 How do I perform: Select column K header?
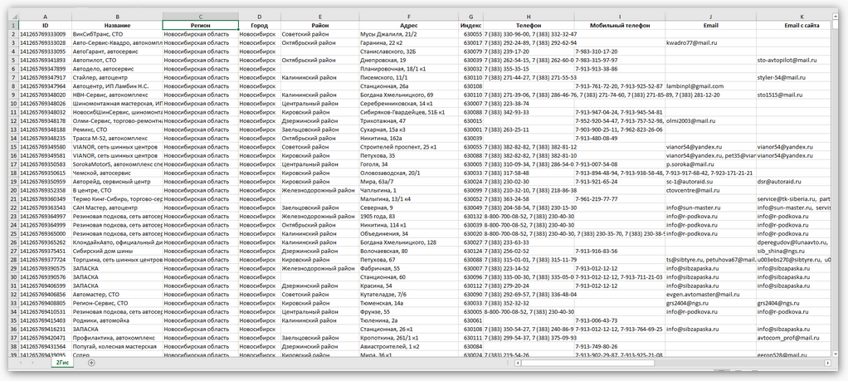(802, 16)
